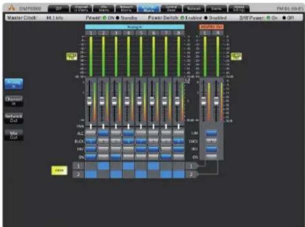Open the Global Settings tab
The image size is (305, 227).
239,8
